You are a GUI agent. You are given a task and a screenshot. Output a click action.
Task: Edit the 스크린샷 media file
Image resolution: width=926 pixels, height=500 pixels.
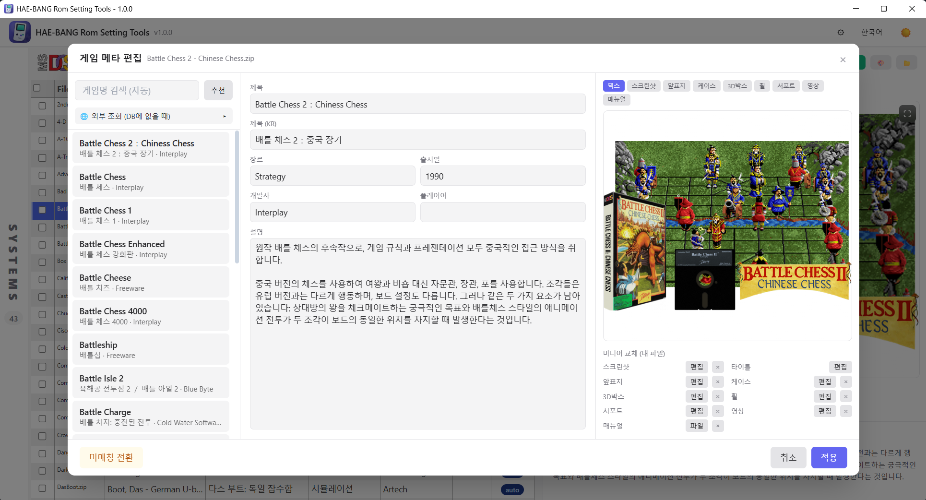tap(697, 367)
